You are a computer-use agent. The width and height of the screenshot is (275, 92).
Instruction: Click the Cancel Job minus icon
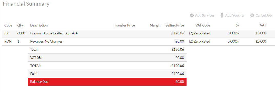pos(252,15)
